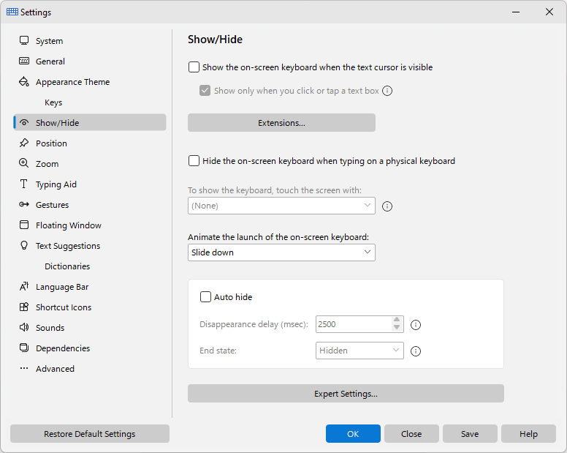Click the Position pin icon
Screen dimensions: 567x453
click(x=24, y=143)
